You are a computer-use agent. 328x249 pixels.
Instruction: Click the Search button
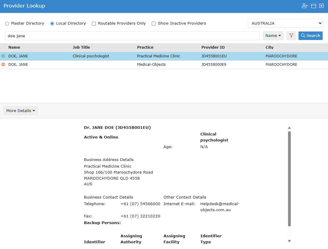click(310, 36)
